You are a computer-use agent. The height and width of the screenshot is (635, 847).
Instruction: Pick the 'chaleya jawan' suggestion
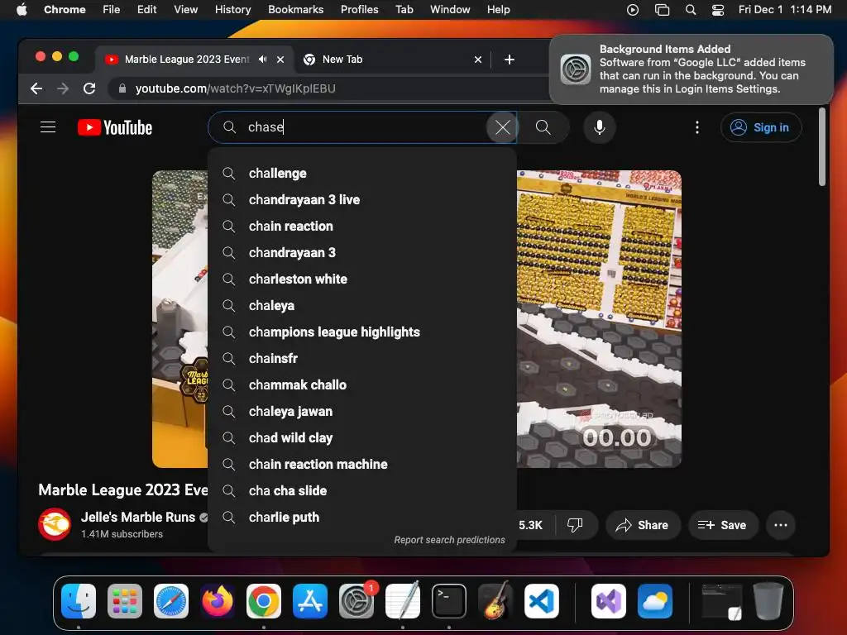[x=362, y=412]
